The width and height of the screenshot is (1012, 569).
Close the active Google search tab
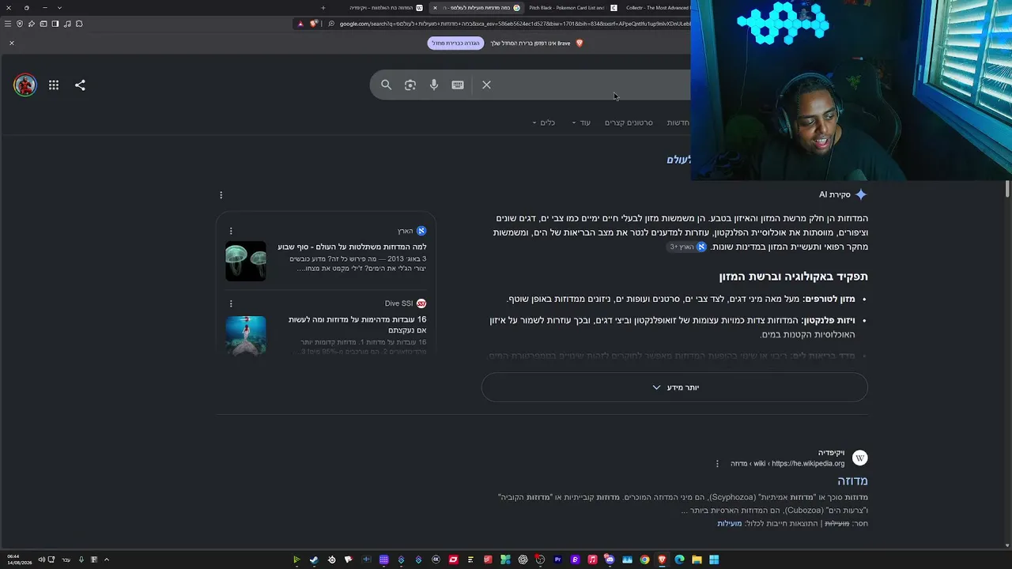pyautogui.click(x=435, y=8)
